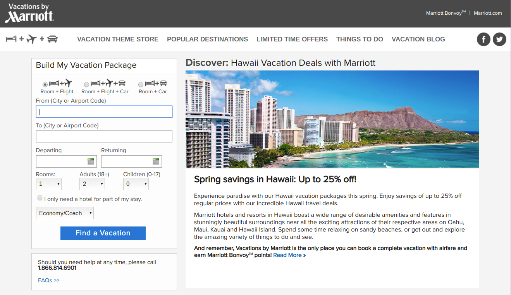Click the 'Build My Vacation Package' heading
The width and height of the screenshot is (511, 295).
pos(86,65)
